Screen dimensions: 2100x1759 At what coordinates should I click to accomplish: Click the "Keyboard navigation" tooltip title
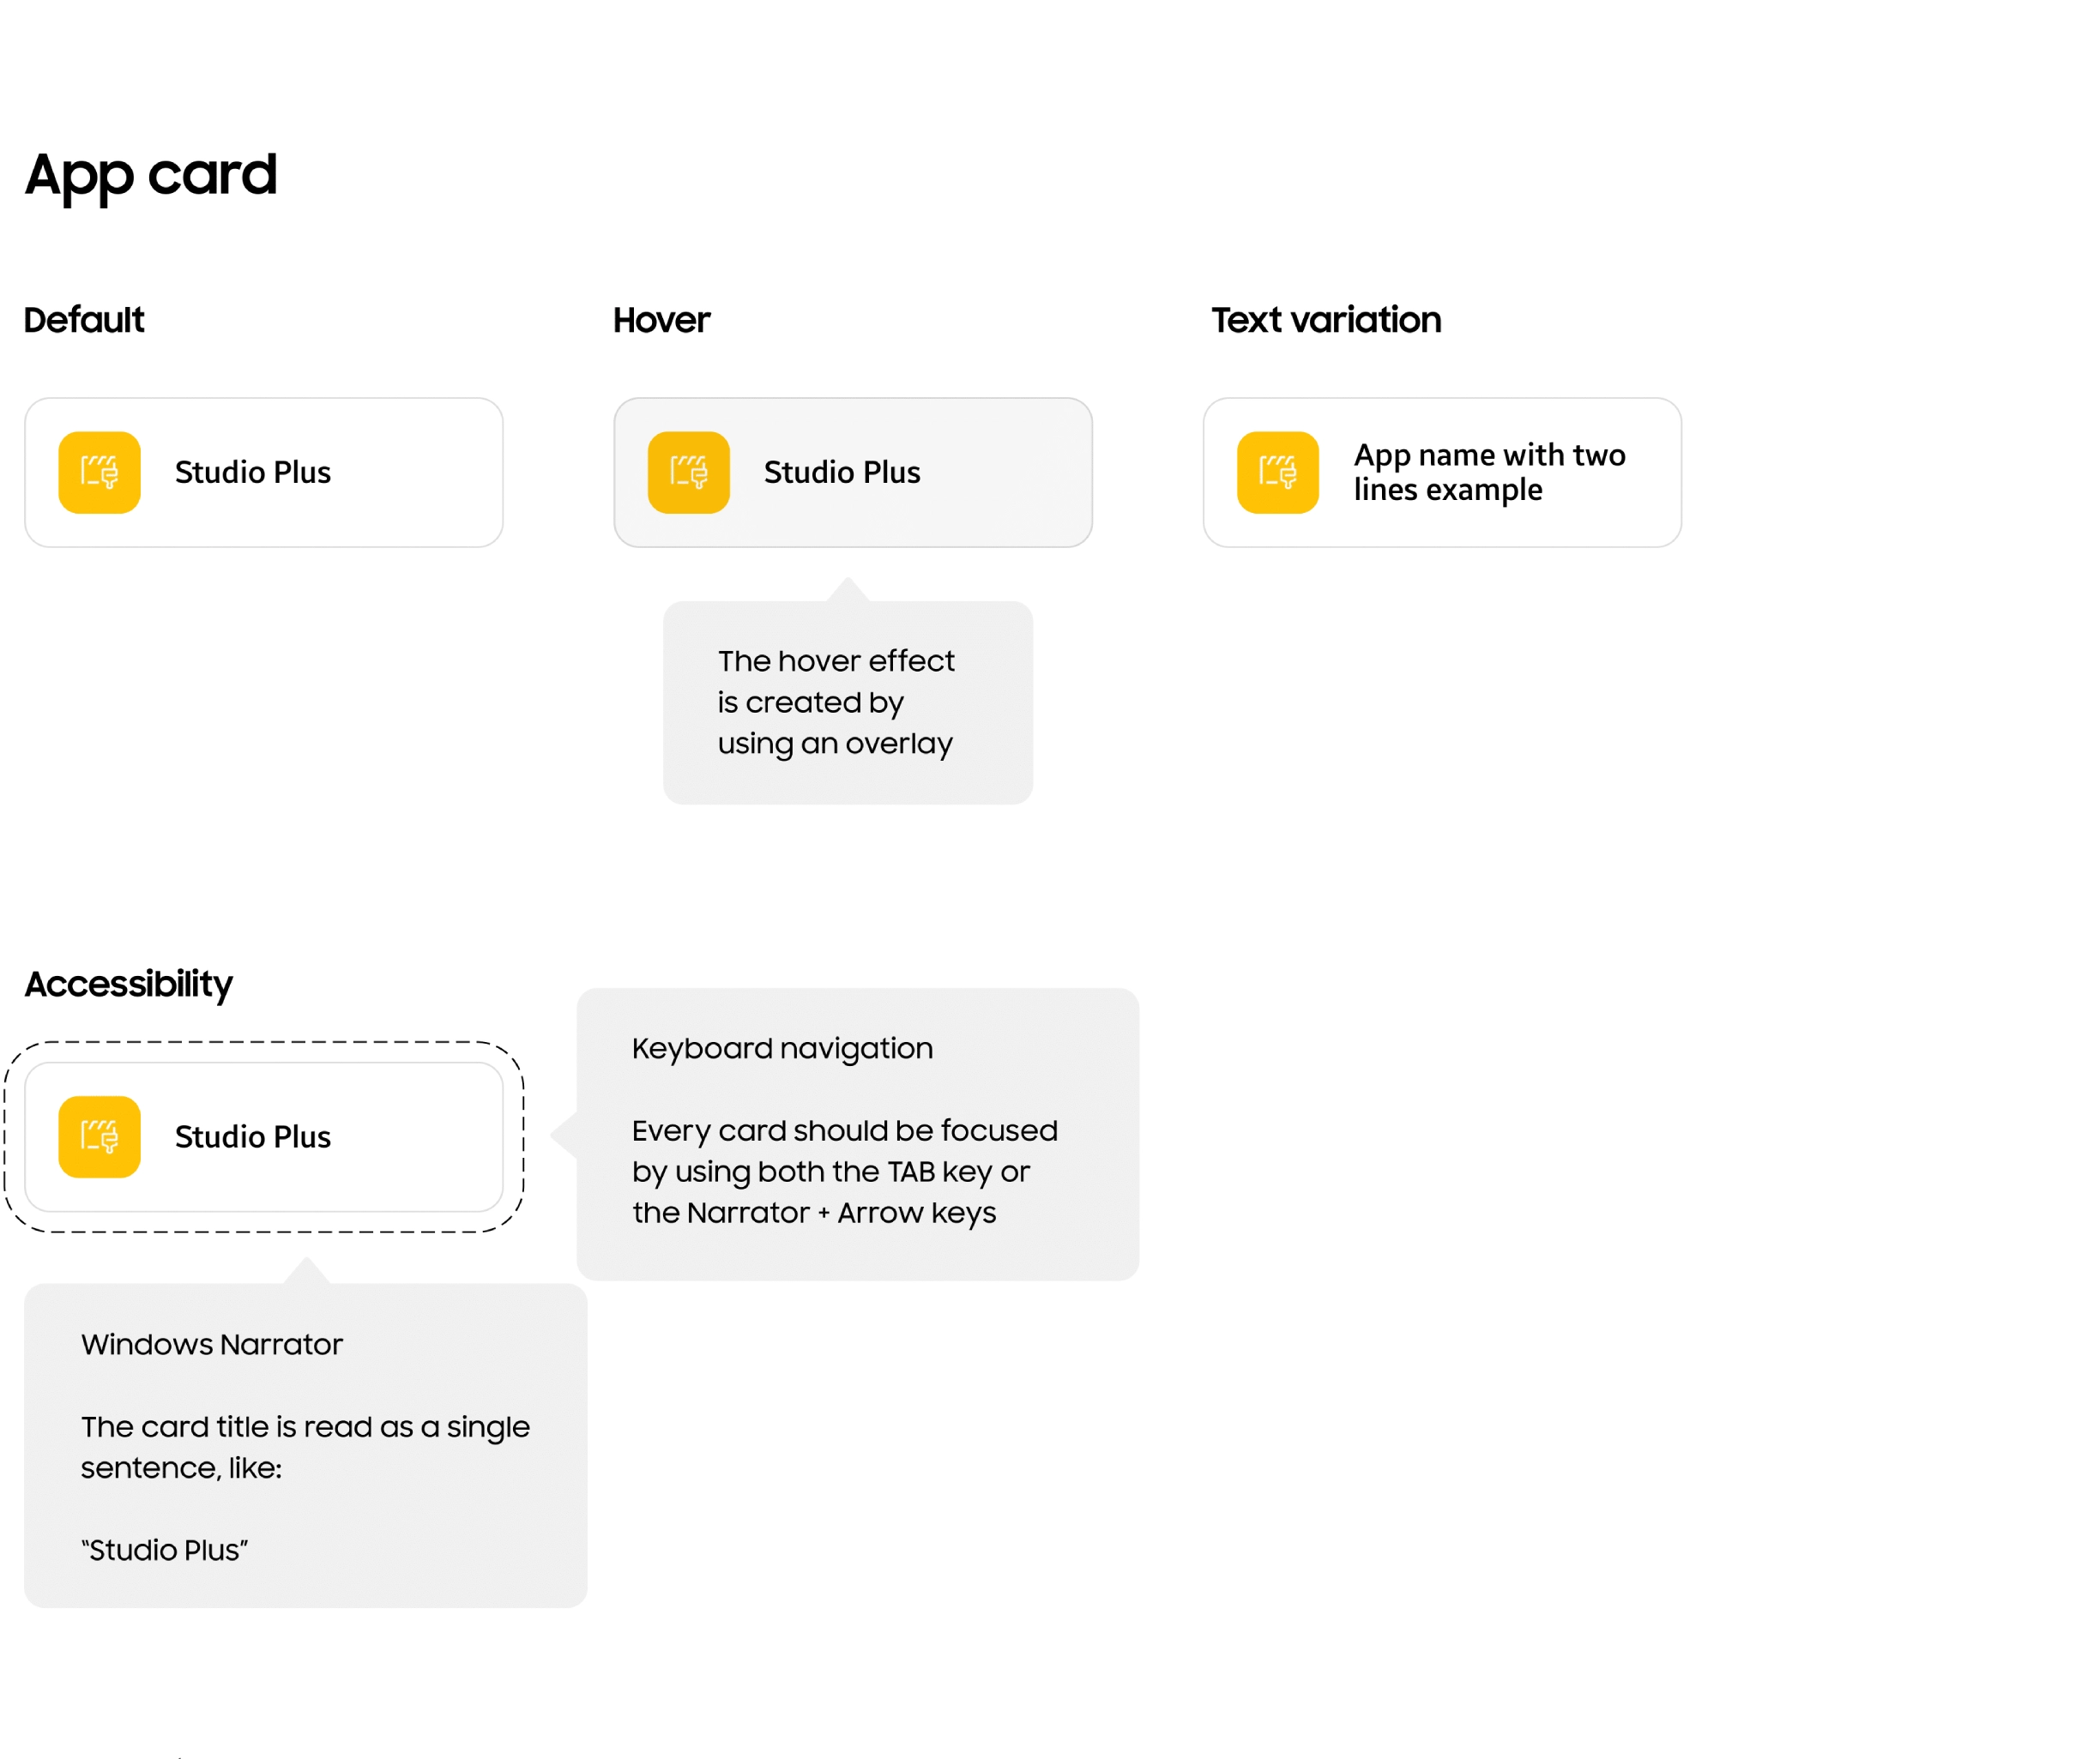point(782,1048)
